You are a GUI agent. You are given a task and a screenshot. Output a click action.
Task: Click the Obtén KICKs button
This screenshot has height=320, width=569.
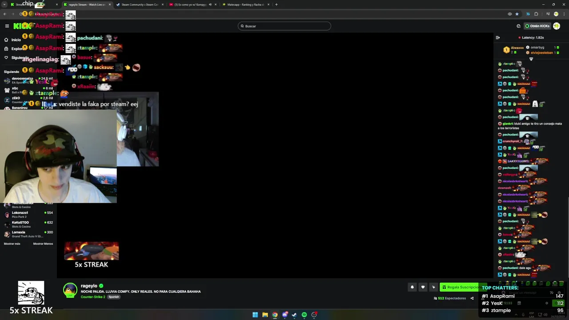pyautogui.click(x=537, y=26)
